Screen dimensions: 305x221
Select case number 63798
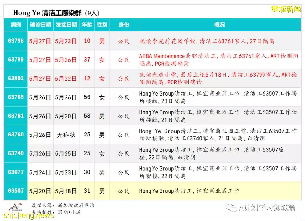pos(16,41)
